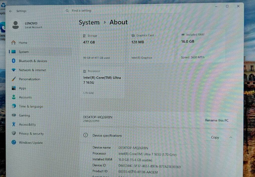This screenshot has width=255, height=177.
Task: Click the Device specifications info icon
Action: pos(86,135)
